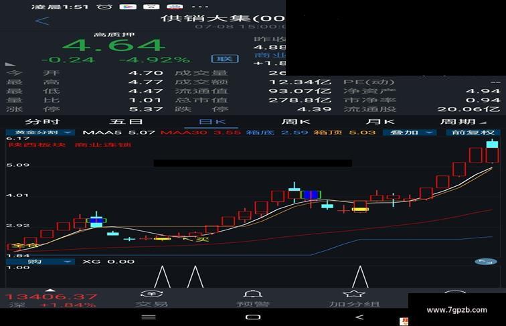Viewport: 506px width, 326px height.
Task: Tap the back arrow in the header
Action: click(x=42, y=21)
